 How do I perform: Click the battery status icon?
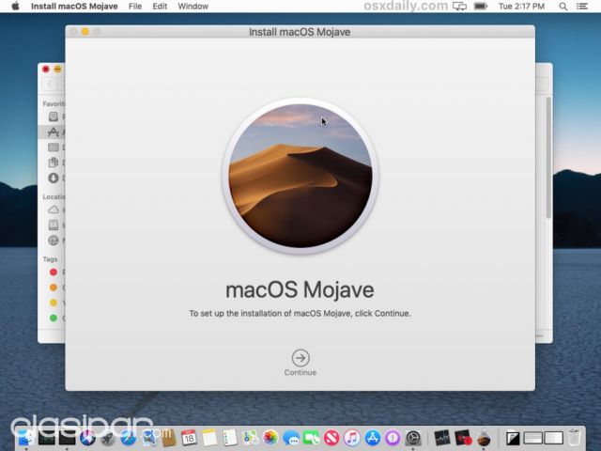[482, 7]
